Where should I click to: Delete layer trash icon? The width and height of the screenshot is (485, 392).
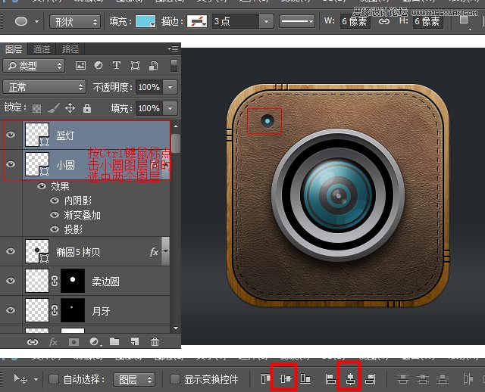point(155,341)
